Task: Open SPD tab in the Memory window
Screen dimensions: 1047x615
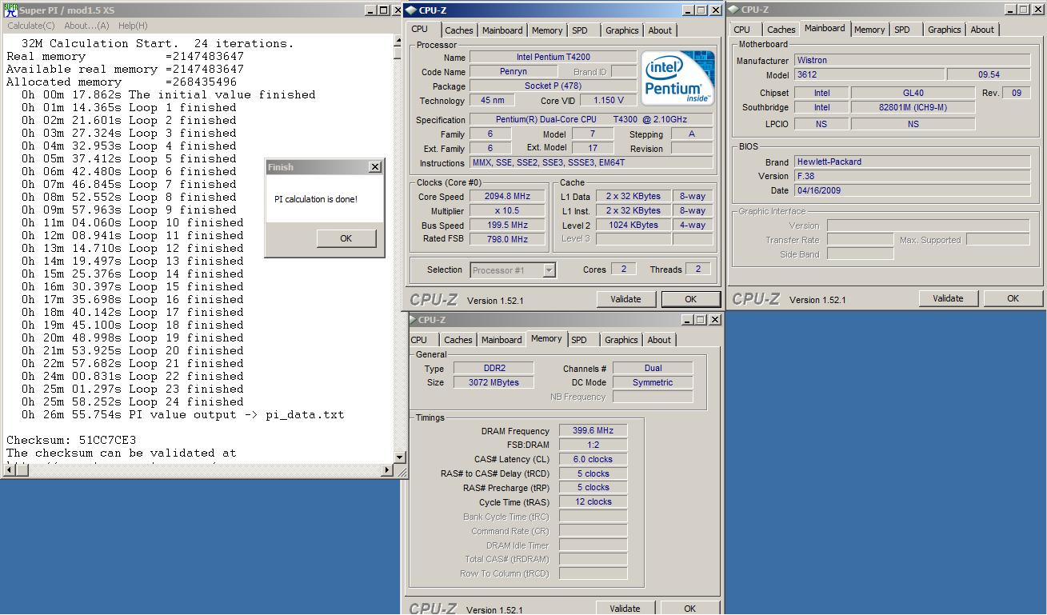Action: pos(579,340)
